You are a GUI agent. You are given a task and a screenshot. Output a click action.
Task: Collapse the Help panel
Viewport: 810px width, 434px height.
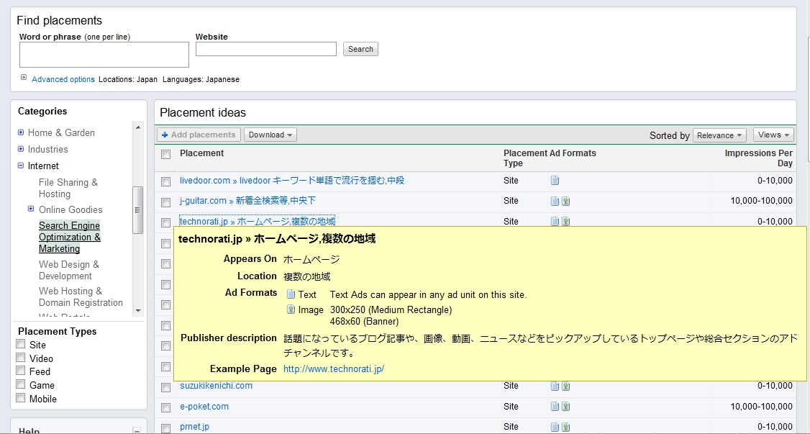pyautogui.click(x=137, y=430)
